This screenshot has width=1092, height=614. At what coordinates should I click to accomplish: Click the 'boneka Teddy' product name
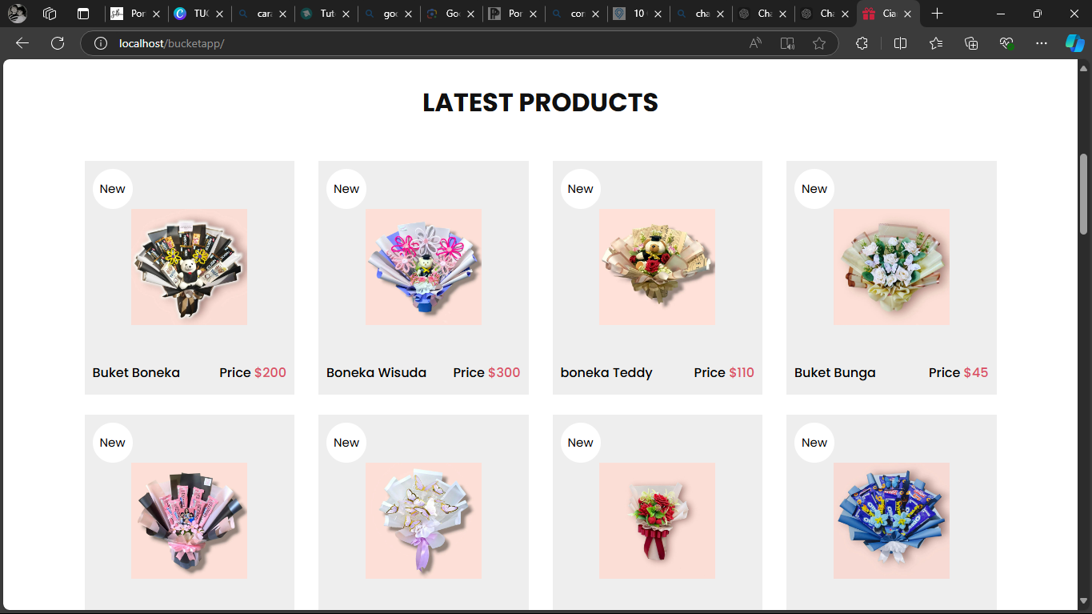click(x=606, y=373)
